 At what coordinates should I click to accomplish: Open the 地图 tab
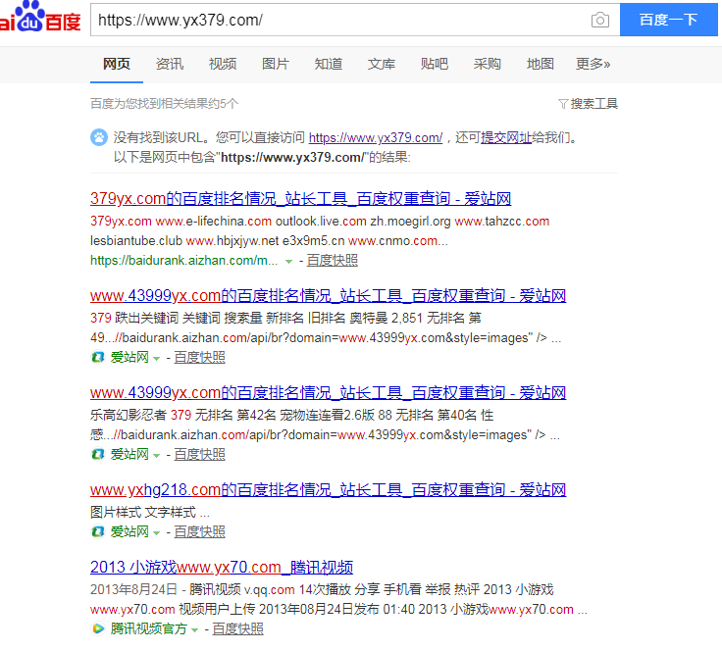click(x=541, y=64)
